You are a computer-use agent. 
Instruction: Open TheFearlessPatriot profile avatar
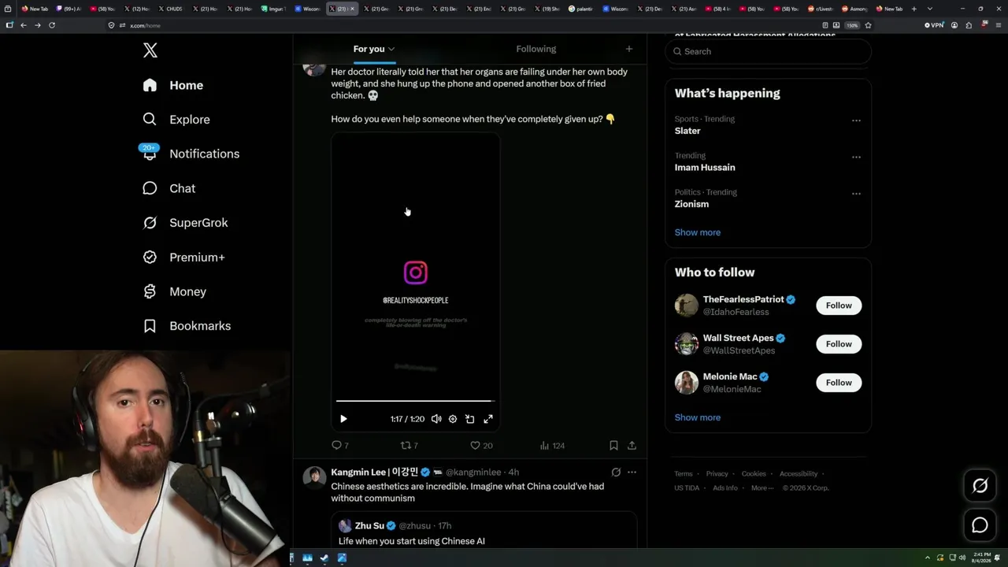pos(687,306)
